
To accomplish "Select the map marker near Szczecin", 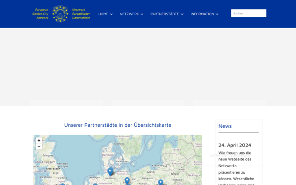I will [x=127, y=181].
